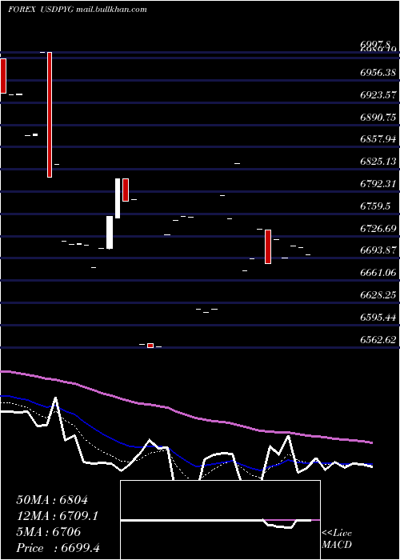This screenshot has height=560, width=400.
Task: Click the Price : 6699.4 readout
Action: (x=58, y=548)
